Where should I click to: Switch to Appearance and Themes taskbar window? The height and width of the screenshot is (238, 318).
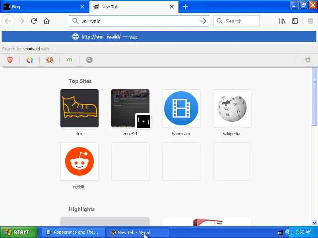[x=74, y=232]
